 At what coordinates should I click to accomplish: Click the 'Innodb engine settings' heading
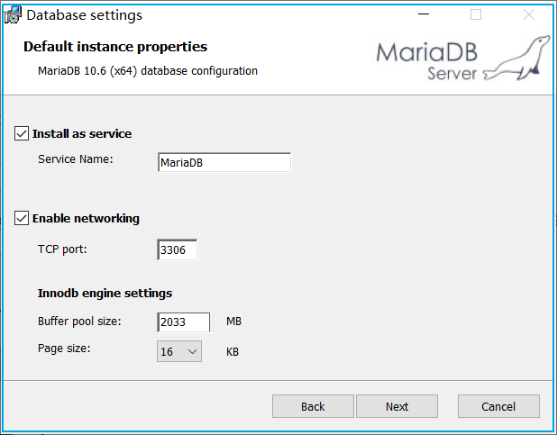coord(105,294)
